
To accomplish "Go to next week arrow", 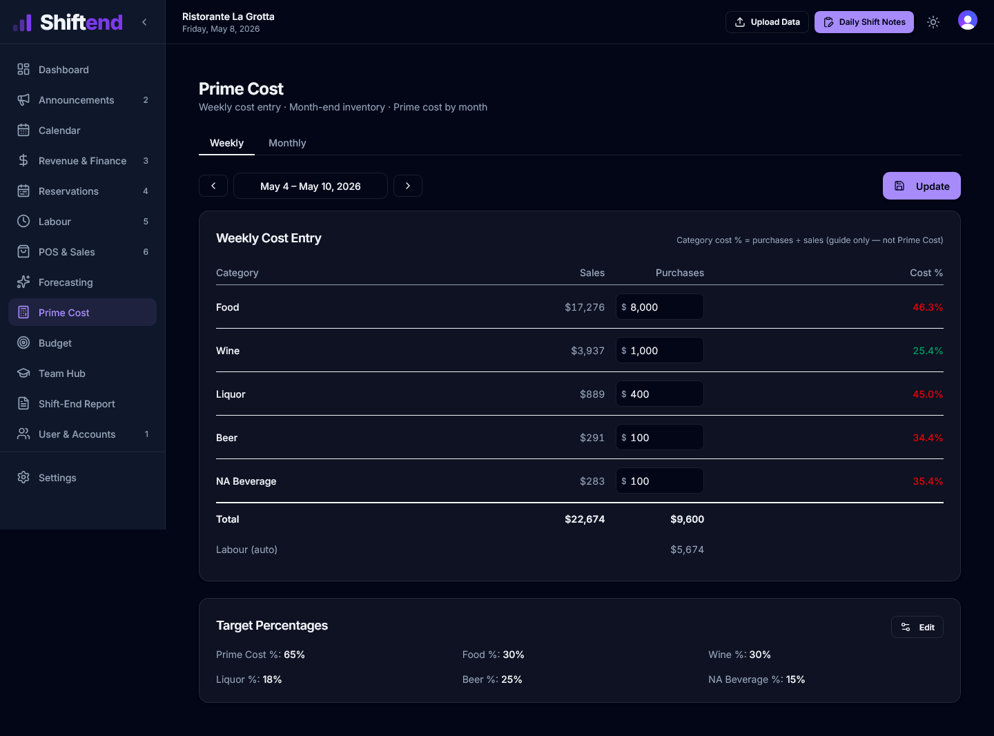I will pyautogui.click(x=408, y=186).
